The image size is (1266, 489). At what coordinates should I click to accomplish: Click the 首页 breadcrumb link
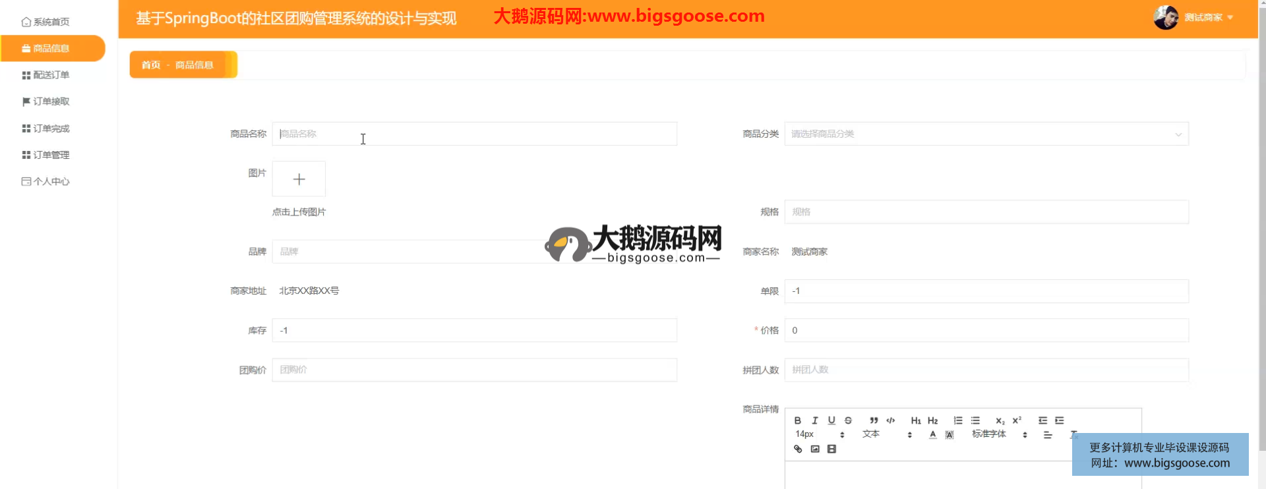[151, 65]
